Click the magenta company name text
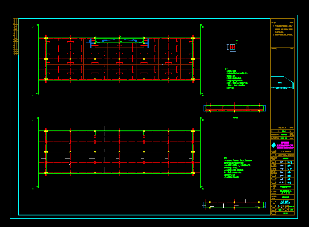 tap(285, 145)
